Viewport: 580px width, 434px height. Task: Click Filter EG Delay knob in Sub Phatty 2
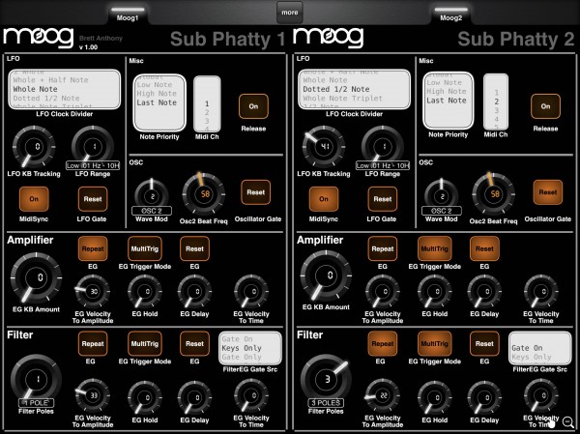(485, 397)
